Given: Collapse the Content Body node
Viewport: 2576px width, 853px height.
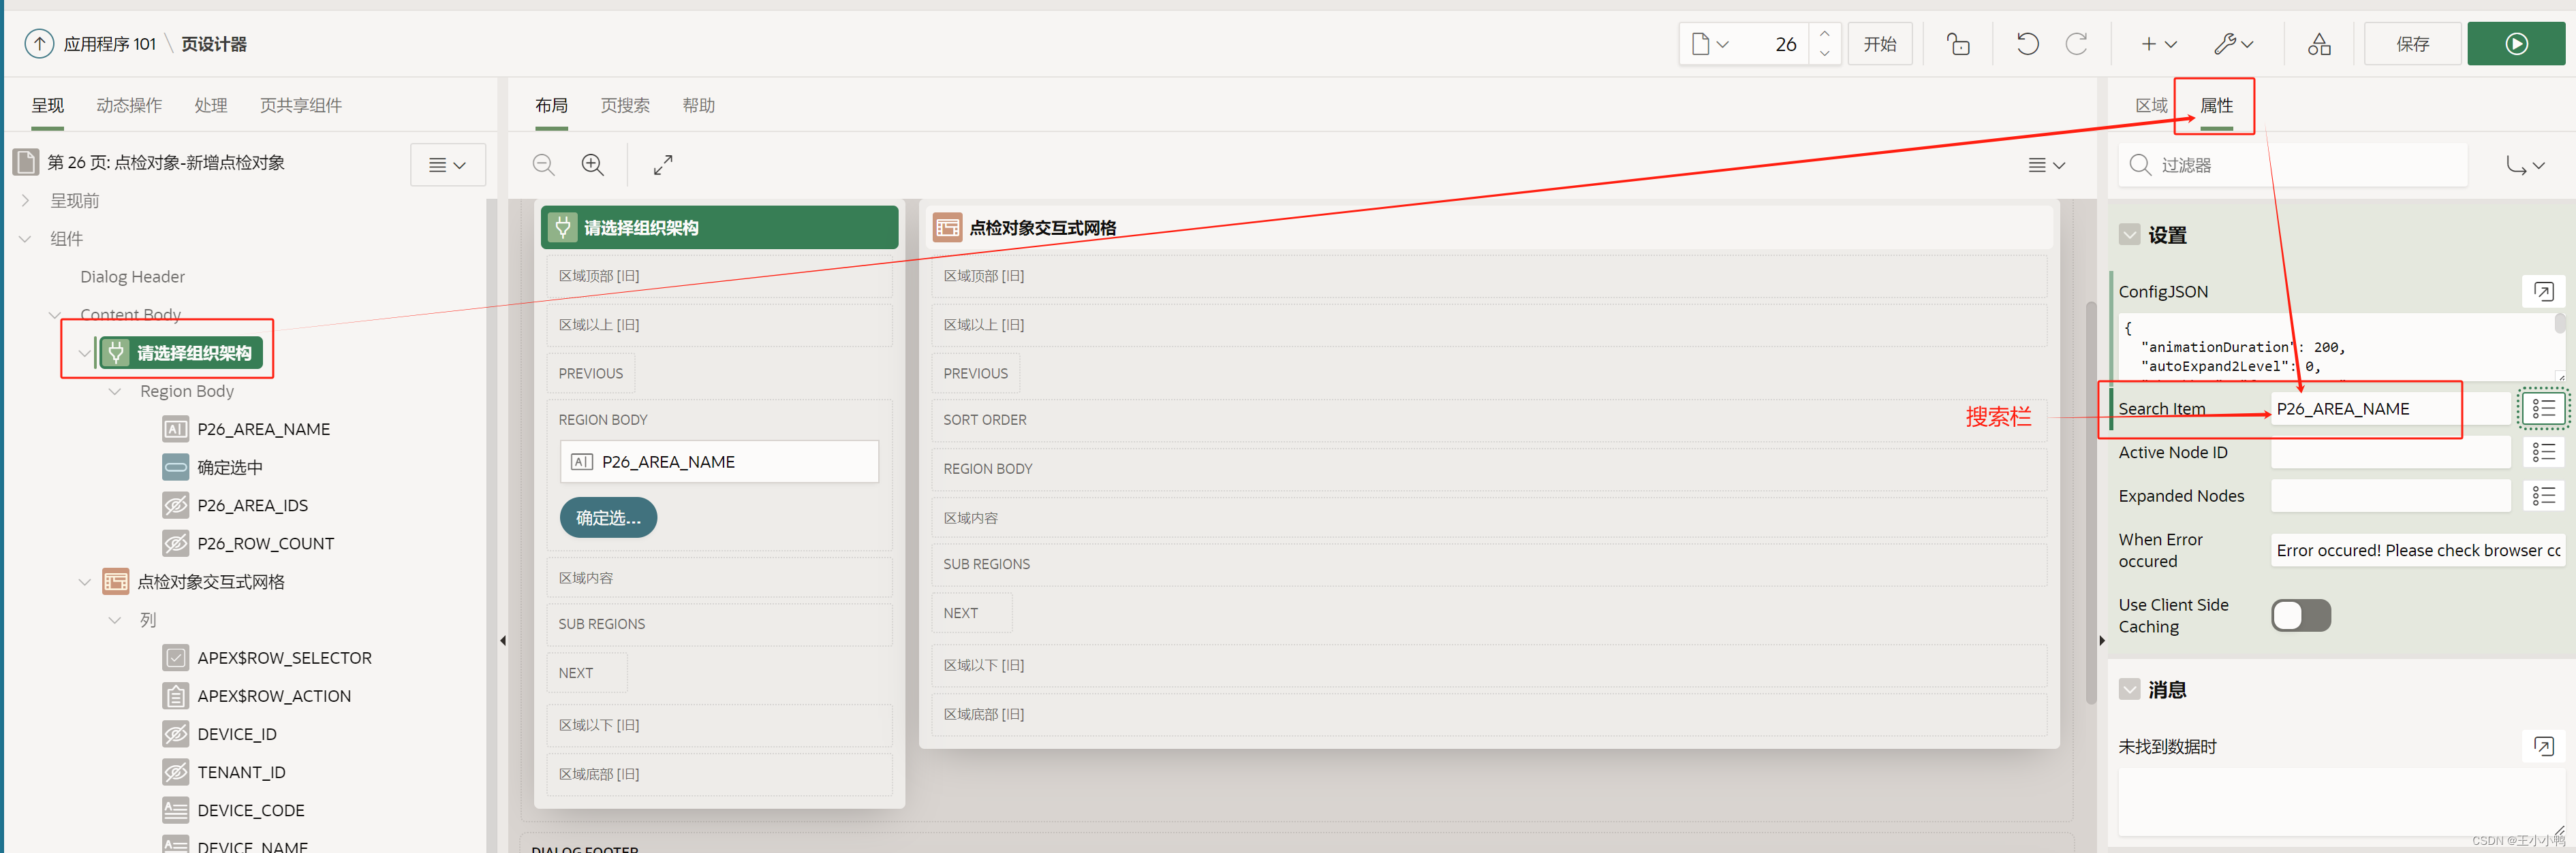Looking at the screenshot, I should pyautogui.click(x=55, y=315).
